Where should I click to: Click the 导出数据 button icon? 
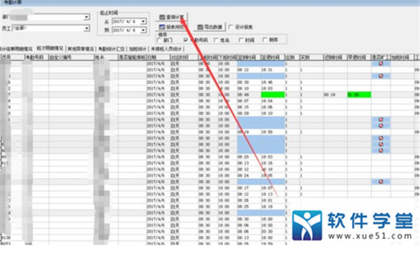click(200, 27)
